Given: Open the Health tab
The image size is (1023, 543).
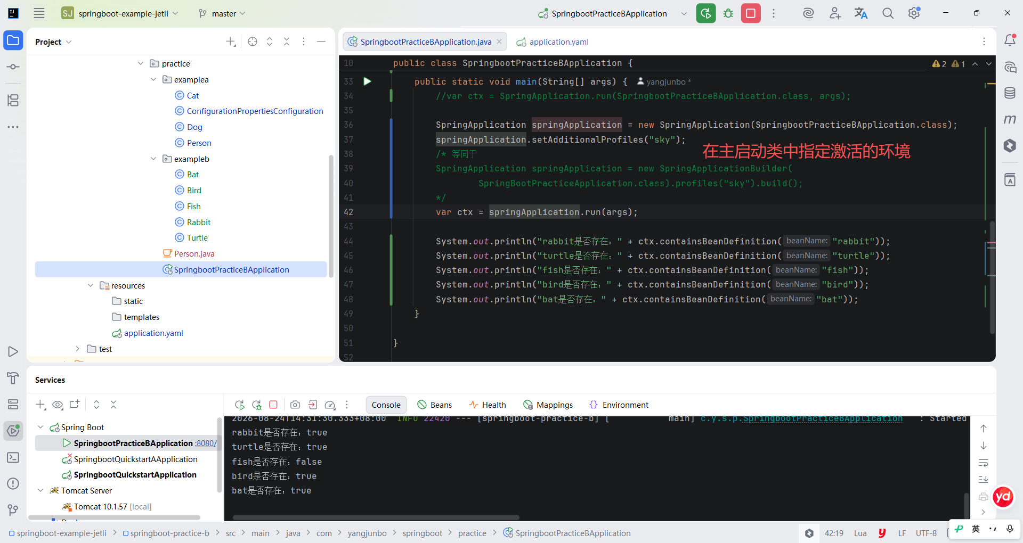Looking at the screenshot, I should click(488, 405).
